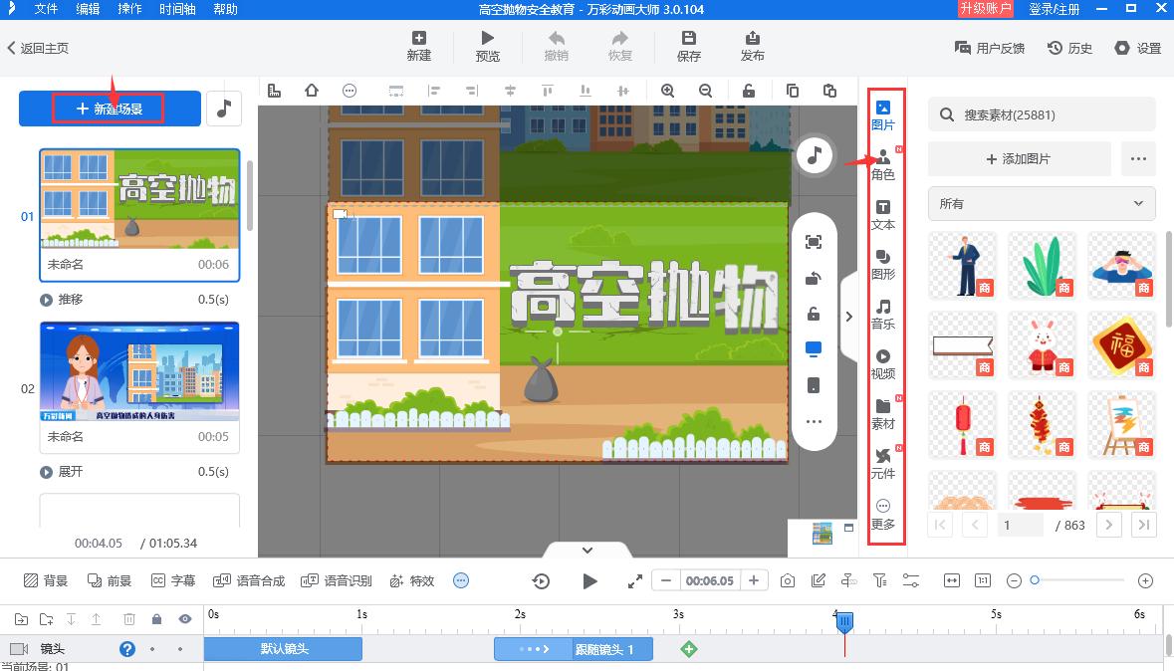This screenshot has height=671, width=1174.
Task: Click the 发布 (Publish) button
Action: (x=753, y=45)
